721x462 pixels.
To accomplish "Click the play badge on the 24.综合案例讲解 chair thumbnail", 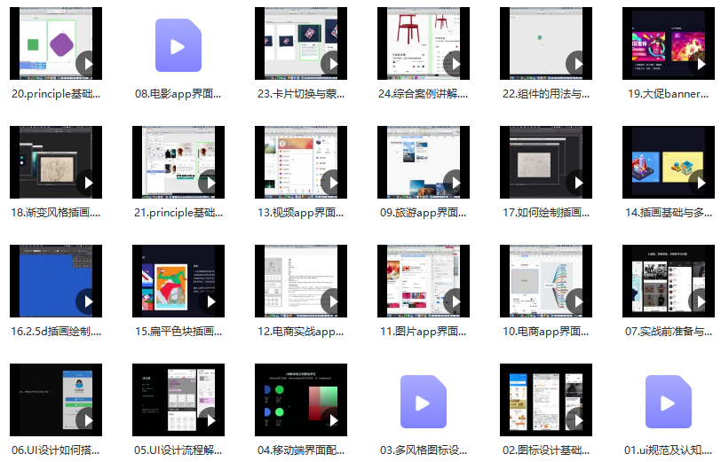I will point(455,64).
